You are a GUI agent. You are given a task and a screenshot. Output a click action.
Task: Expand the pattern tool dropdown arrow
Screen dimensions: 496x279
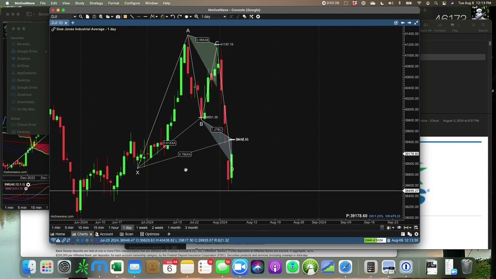click(157, 17)
